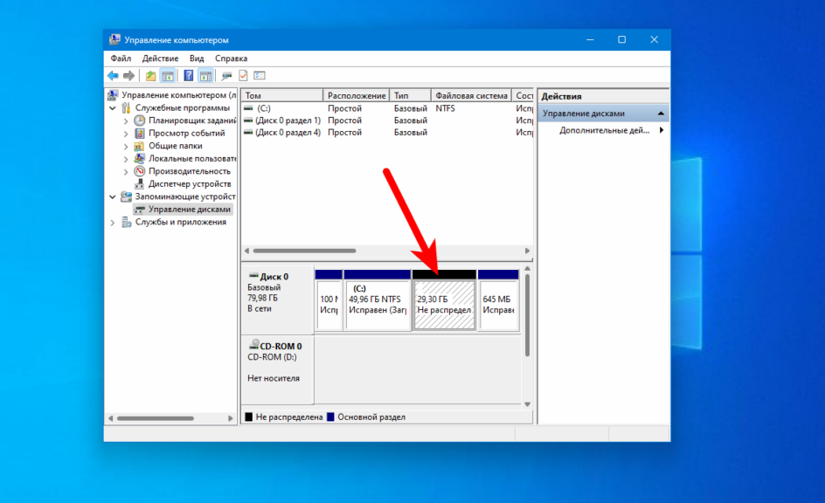Click Дополнительные действия in actions pane
Screen dimensions: 825x503
click(x=604, y=130)
